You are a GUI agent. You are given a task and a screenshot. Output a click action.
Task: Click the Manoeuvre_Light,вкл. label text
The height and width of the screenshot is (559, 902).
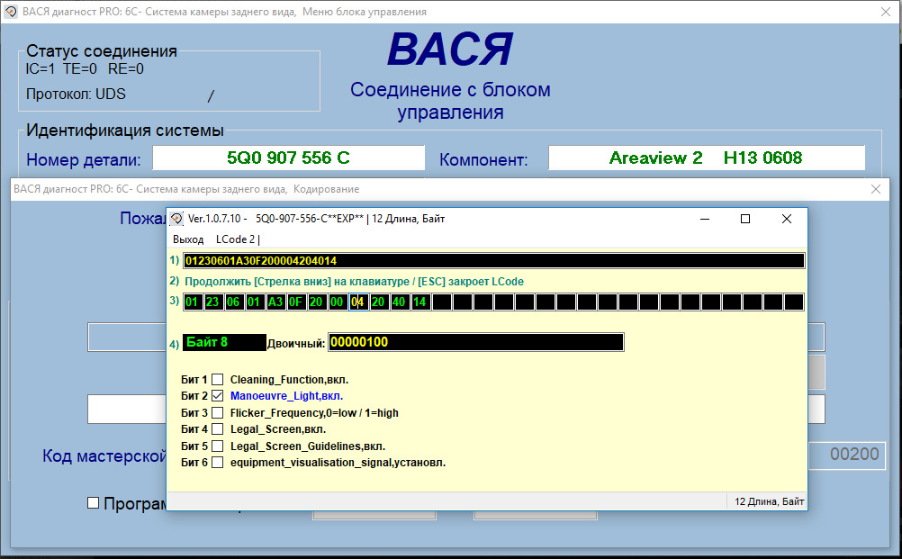[286, 396]
